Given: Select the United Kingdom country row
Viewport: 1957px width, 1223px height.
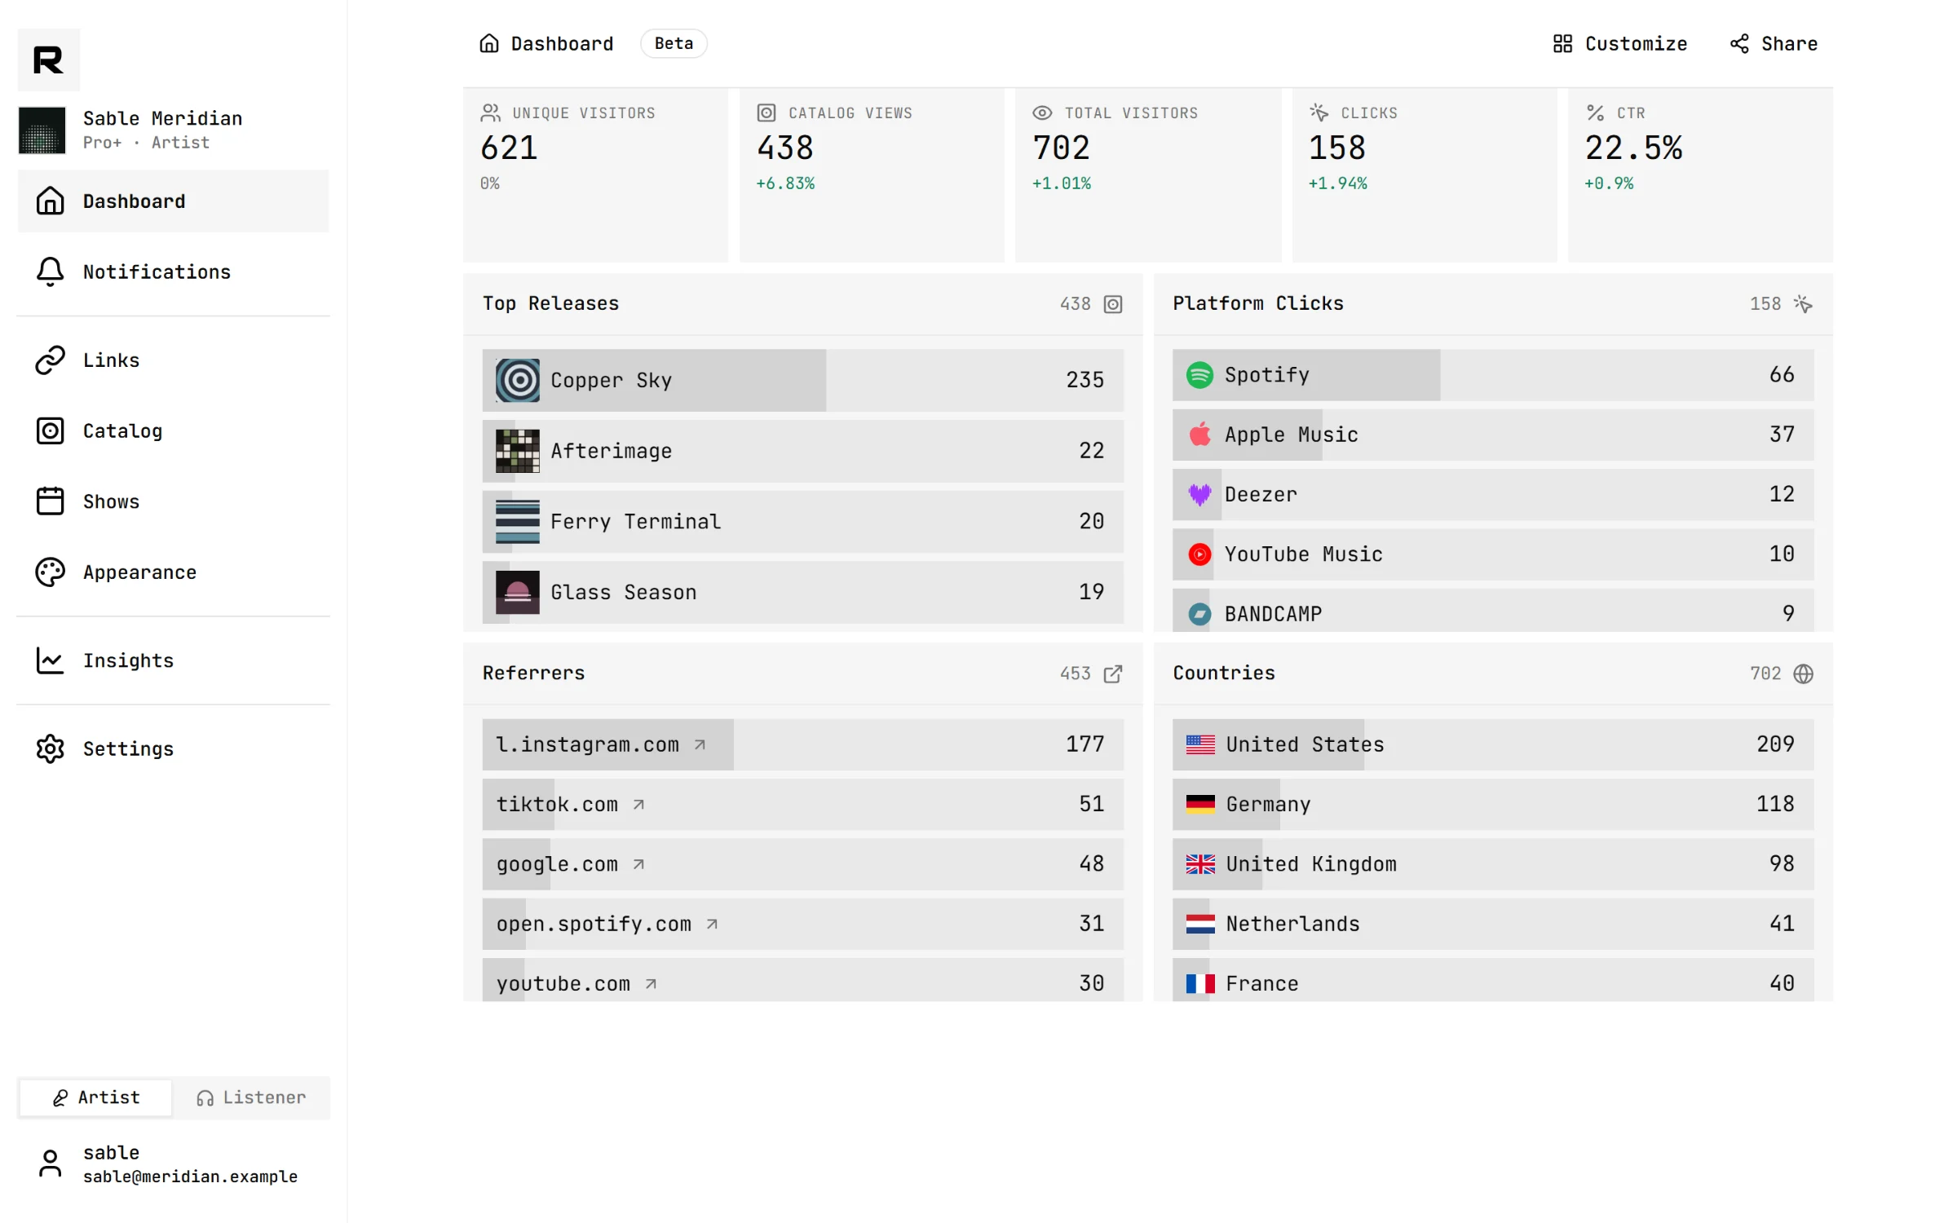Looking at the screenshot, I should click(x=1492, y=863).
